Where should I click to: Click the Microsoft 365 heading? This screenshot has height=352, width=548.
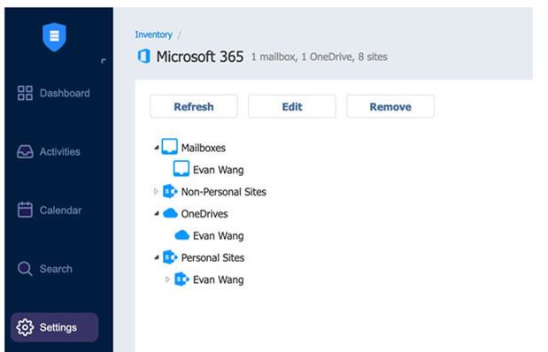pyautogui.click(x=200, y=57)
